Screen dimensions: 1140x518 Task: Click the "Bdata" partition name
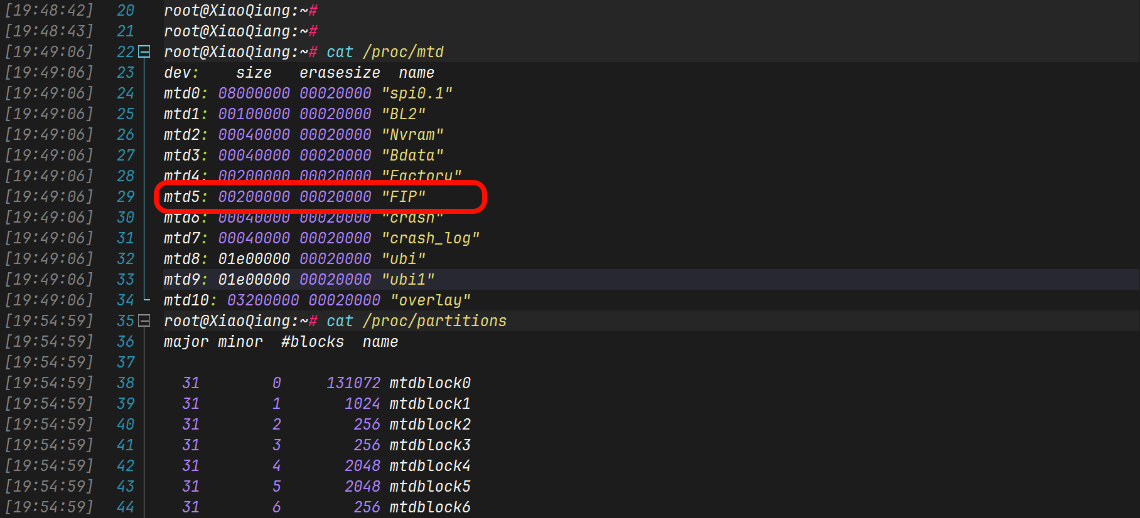click(x=412, y=156)
